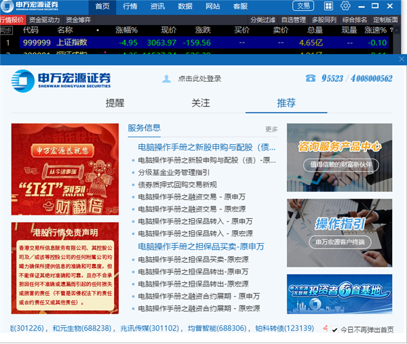The width and height of the screenshot is (407, 344).
Task: Open the red 财翻倍 New Year banner
Action: click(65, 169)
